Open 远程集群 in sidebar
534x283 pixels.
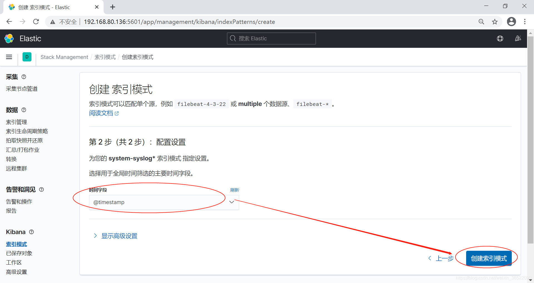pyautogui.click(x=17, y=168)
